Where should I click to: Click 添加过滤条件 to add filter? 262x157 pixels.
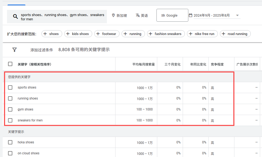pos(42,50)
